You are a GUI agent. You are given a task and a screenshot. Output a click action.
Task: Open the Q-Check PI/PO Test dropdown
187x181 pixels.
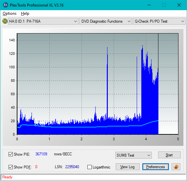159,21
